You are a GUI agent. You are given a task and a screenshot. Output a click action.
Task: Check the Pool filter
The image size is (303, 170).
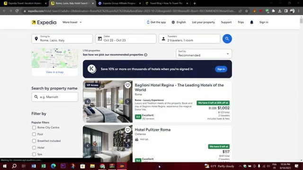(34, 134)
